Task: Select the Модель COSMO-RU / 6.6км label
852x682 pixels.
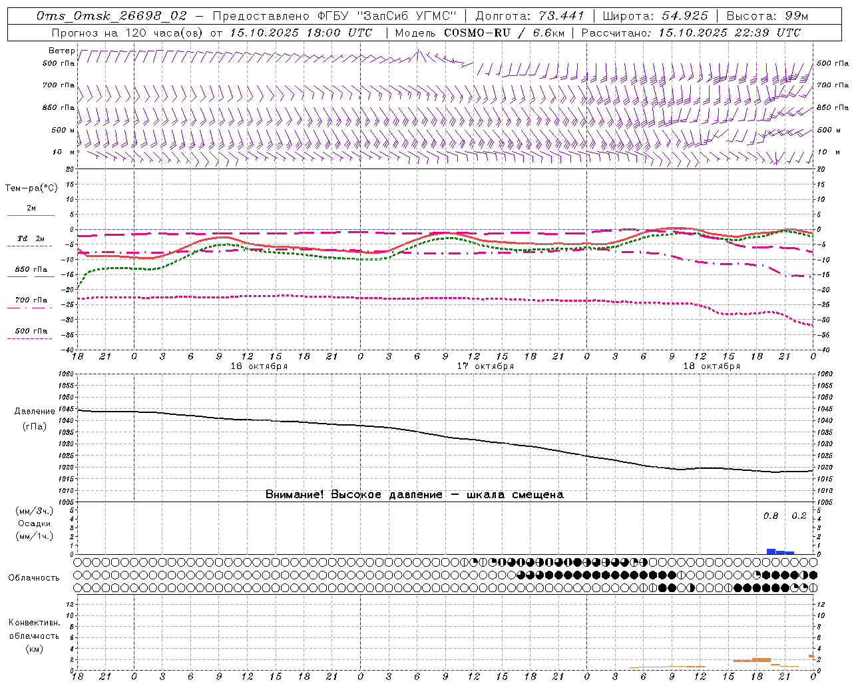Action: pyautogui.click(x=479, y=33)
